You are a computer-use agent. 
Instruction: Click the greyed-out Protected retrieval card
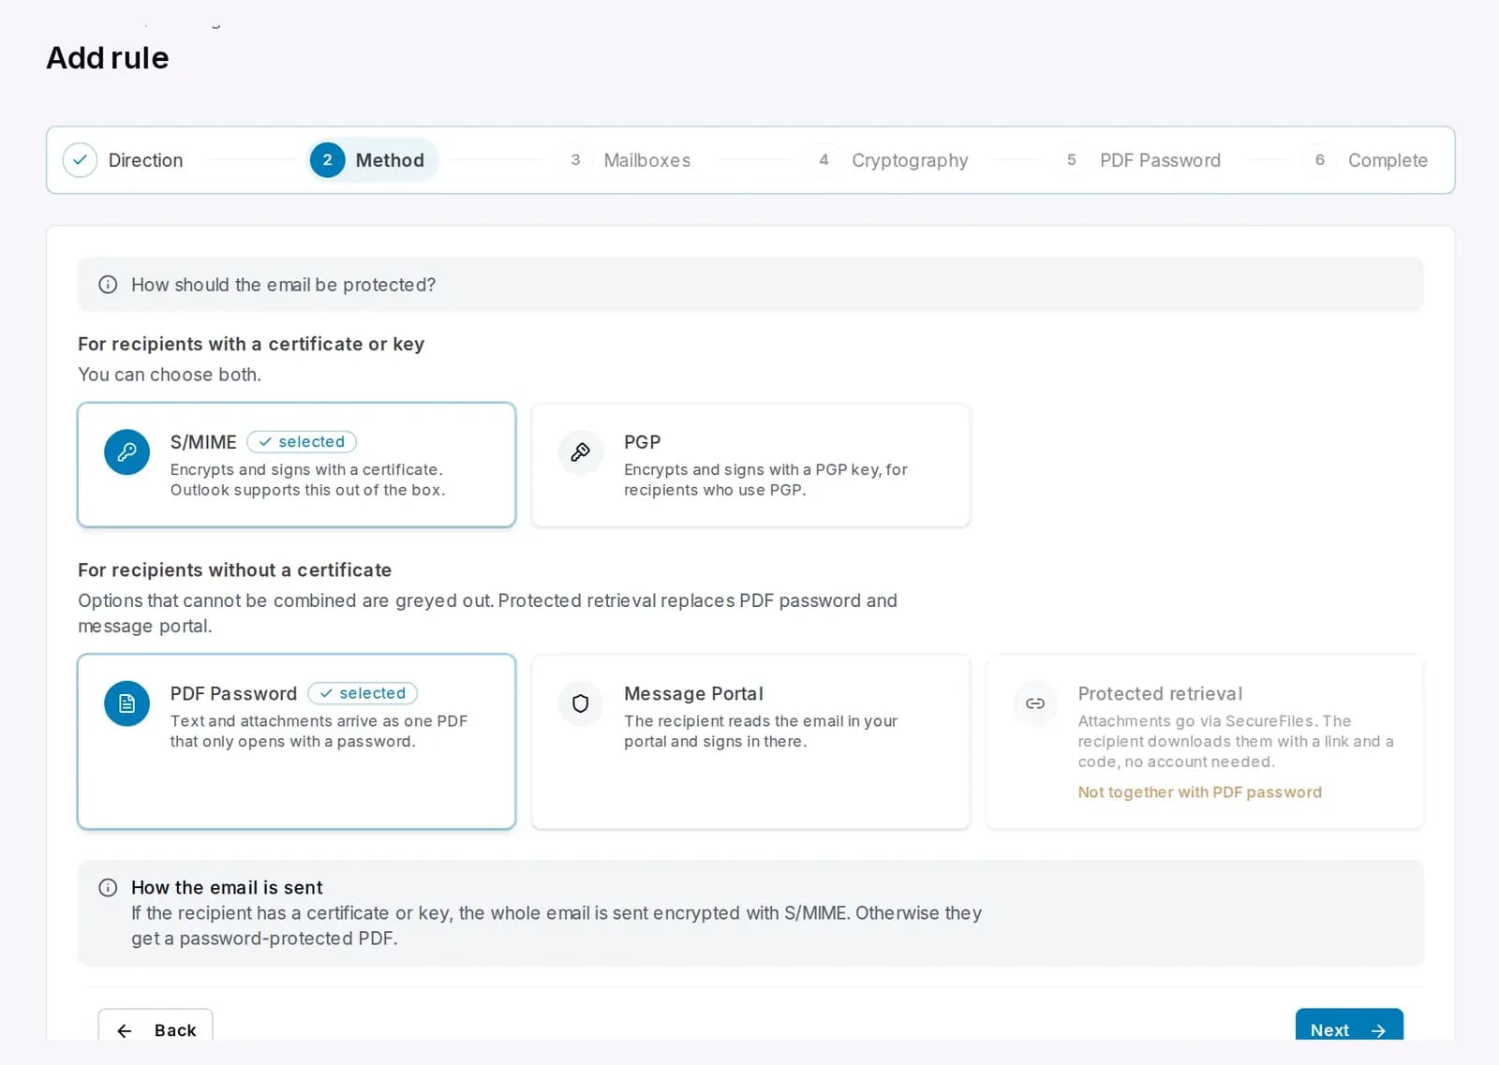point(1205,741)
